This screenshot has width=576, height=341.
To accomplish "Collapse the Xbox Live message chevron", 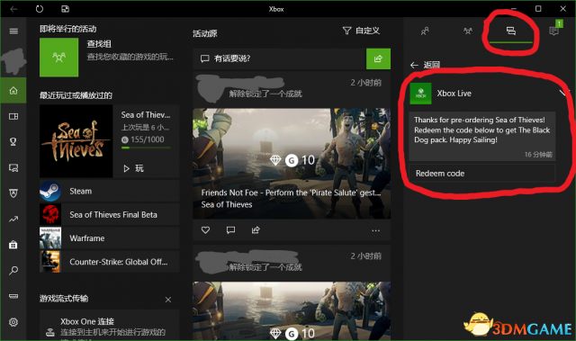I will [x=563, y=93].
